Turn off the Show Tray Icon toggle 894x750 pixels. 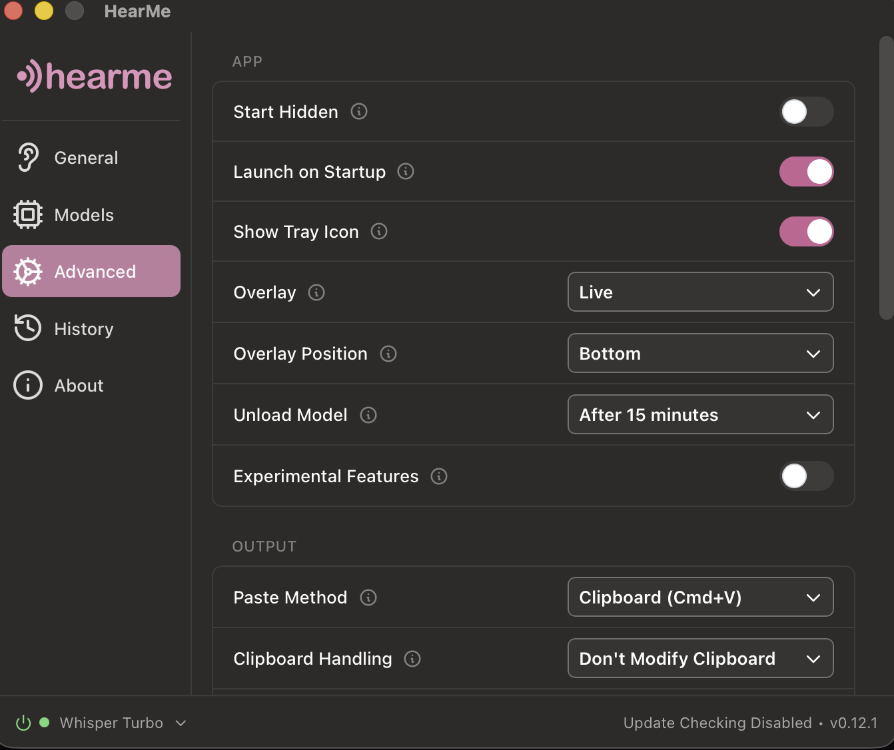click(807, 231)
